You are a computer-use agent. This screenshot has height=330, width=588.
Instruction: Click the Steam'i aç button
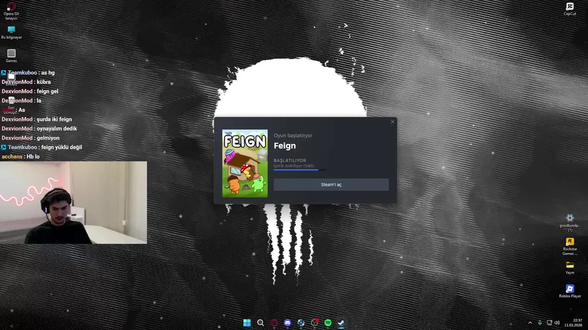coord(331,185)
